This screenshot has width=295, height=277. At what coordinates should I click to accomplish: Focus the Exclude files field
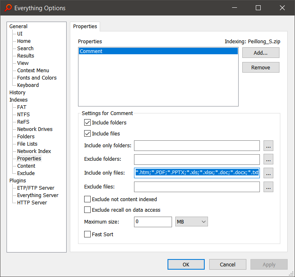197,187
